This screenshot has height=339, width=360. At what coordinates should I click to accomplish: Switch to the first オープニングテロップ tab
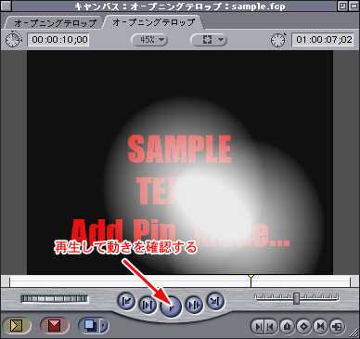tap(55, 23)
